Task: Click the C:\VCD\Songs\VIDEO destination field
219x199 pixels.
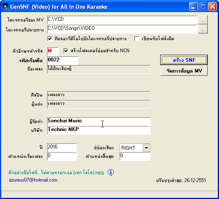Action: 122,29
